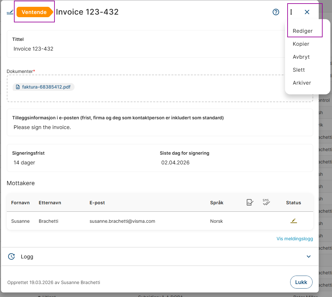Click the pencil status icon in Susanne's row
This screenshot has width=332, height=297.
click(293, 221)
